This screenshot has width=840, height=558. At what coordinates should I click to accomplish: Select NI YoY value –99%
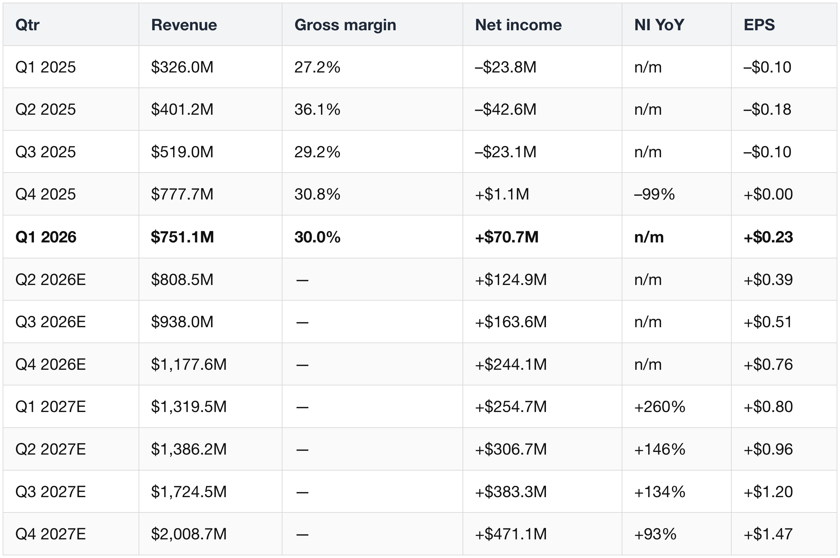tap(655, 194)
